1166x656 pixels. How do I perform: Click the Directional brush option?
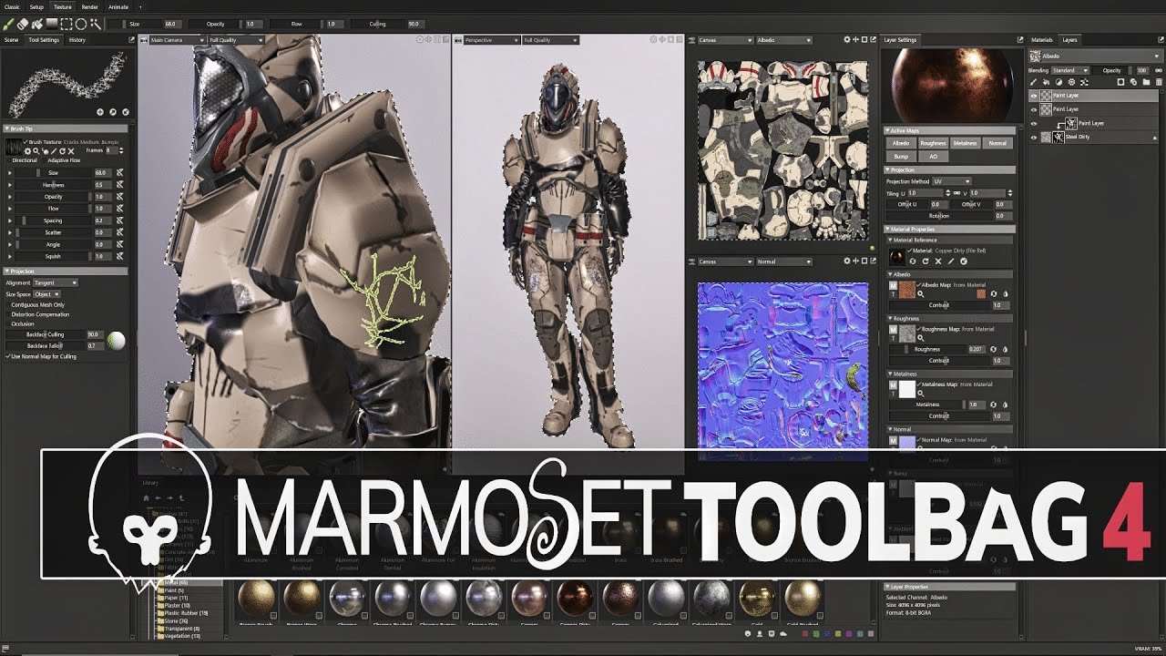click(25, 159)
